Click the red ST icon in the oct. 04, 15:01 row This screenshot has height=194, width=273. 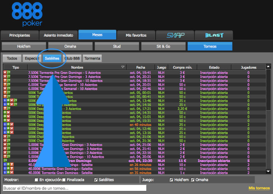(9, 116)
